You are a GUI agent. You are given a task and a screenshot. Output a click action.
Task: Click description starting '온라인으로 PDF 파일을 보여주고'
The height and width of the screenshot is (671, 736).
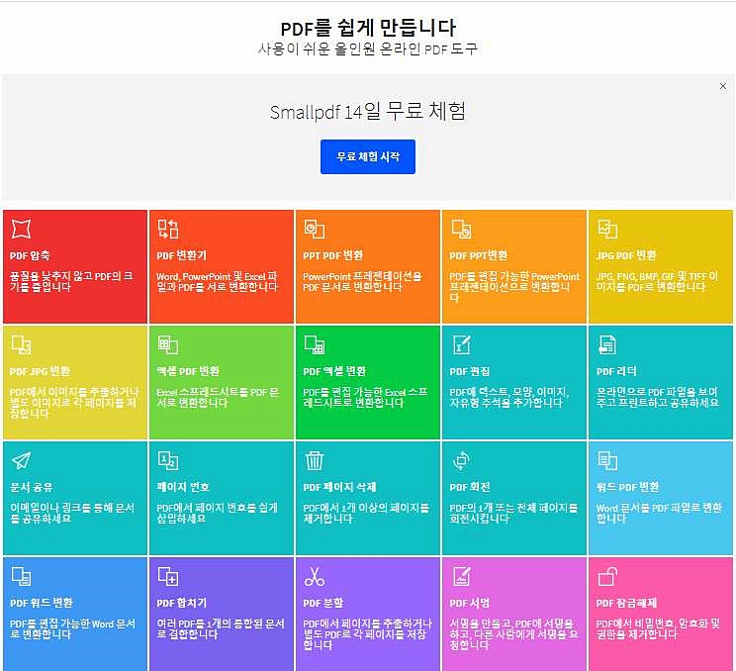click(658, 397)
